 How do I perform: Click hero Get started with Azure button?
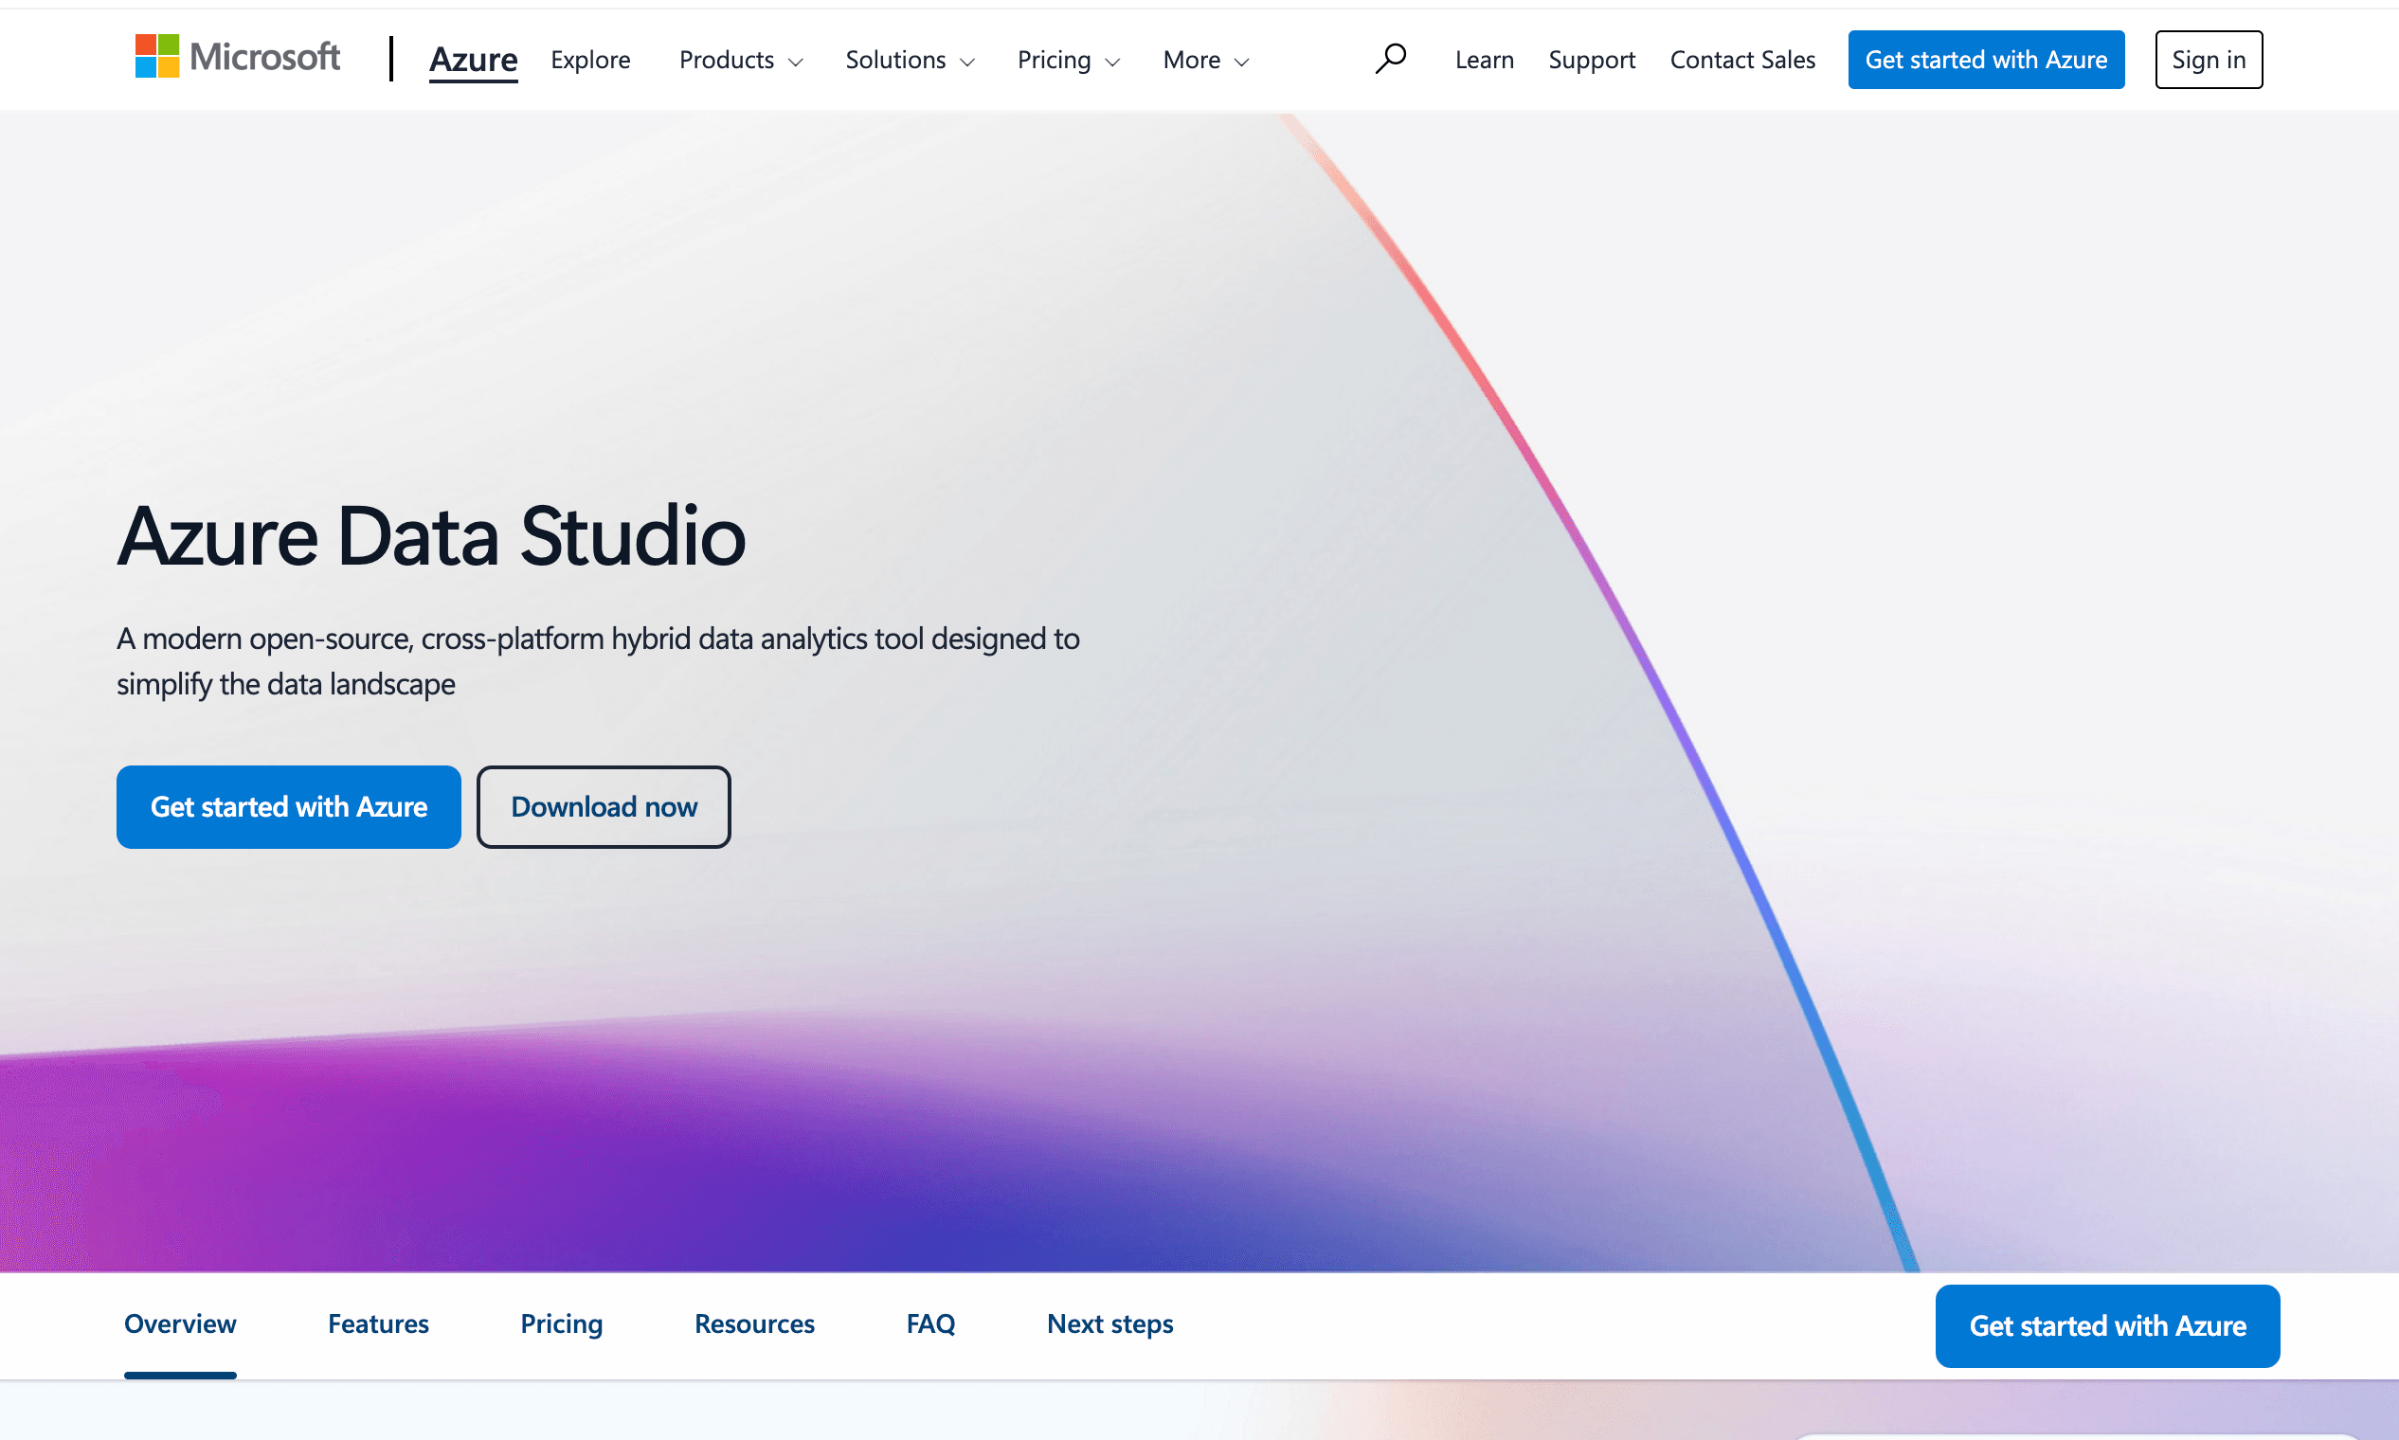(x=288, y=806)
